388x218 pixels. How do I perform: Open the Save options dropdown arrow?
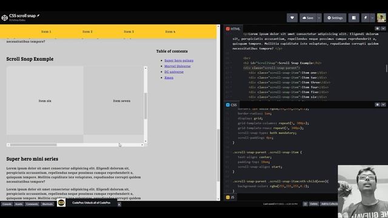pyautogui.click(x=319, y=18)
